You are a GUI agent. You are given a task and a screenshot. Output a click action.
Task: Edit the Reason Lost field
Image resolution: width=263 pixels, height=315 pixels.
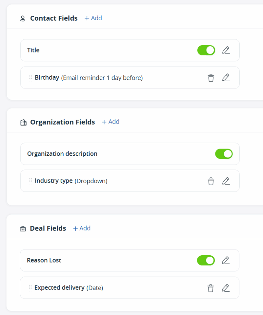226,260
